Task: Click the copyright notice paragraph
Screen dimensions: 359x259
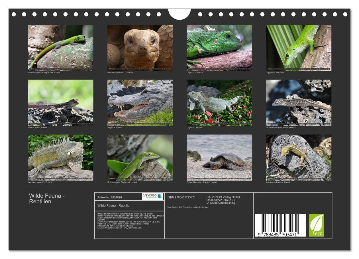Action: coord(130,221)
